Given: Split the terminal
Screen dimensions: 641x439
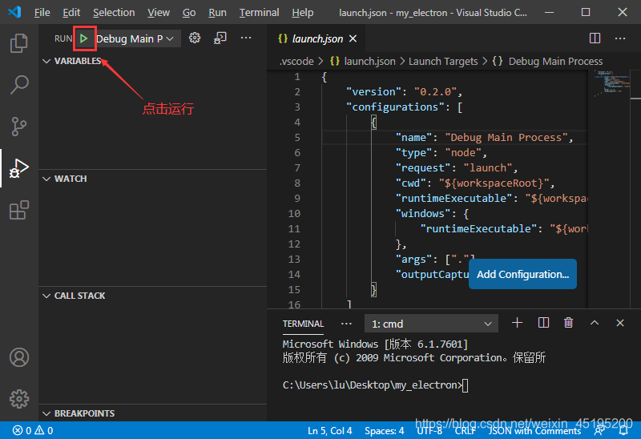Looking at the screenshot, I should (543, 323).
